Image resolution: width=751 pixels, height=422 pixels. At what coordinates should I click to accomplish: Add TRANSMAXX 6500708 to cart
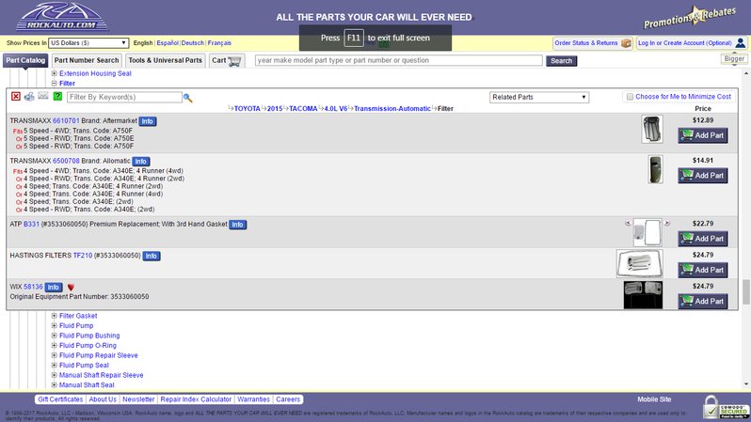pyautogui.click(x=703, y=176)
